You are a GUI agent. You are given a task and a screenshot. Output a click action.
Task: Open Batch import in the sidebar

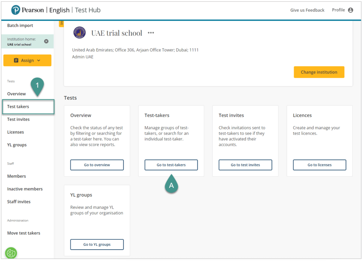(x=20, y=26)
